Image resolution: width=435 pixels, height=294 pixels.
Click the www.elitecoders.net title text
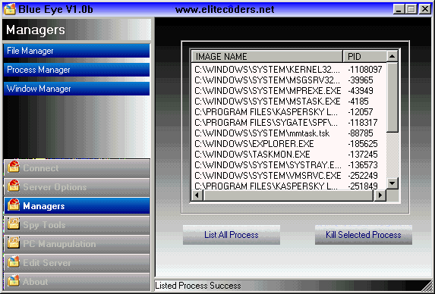(x=225, y=9)
